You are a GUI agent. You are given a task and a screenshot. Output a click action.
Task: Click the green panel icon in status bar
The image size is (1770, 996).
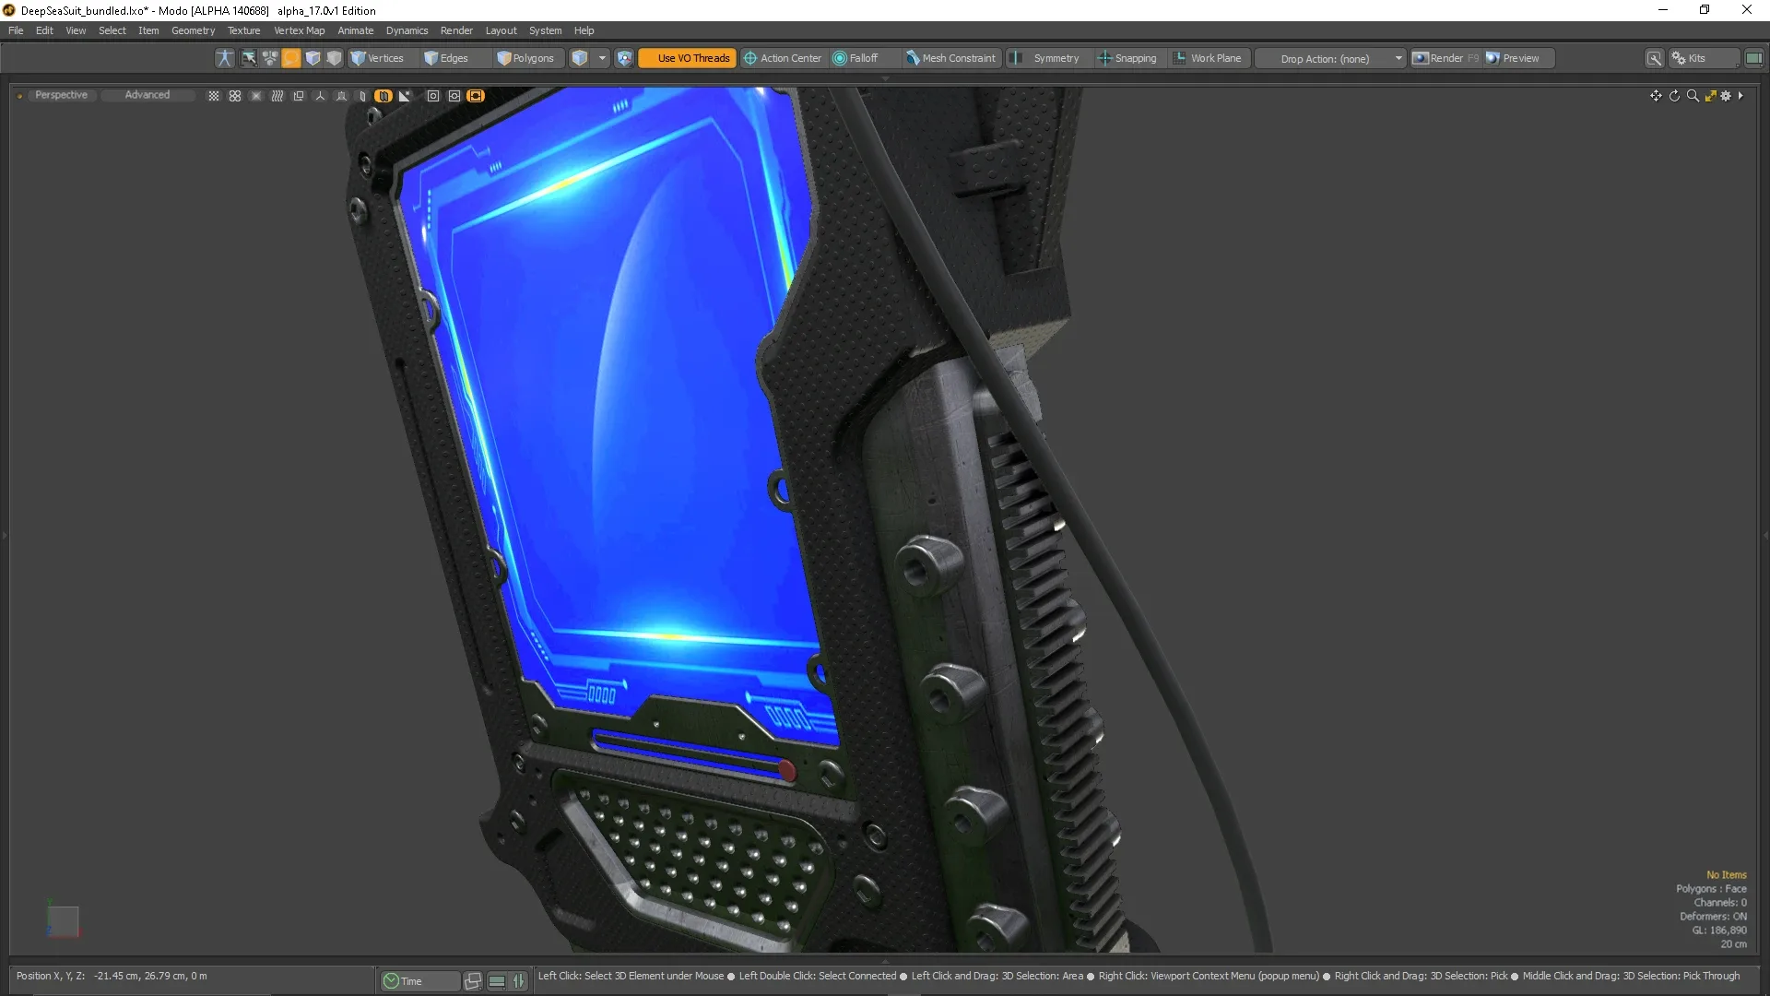point(497,981)
